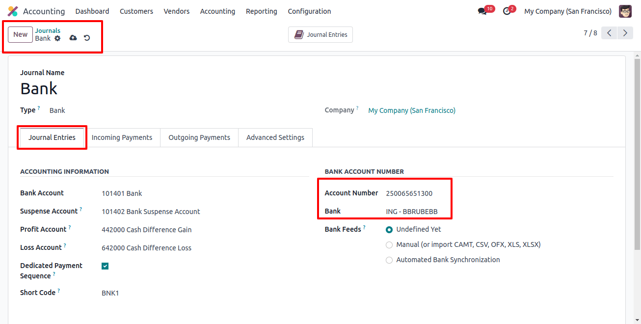Open the Configuration menu
The width and height of the screenshot is (641, 324).
pyautogui.click(x=309, y=11)
